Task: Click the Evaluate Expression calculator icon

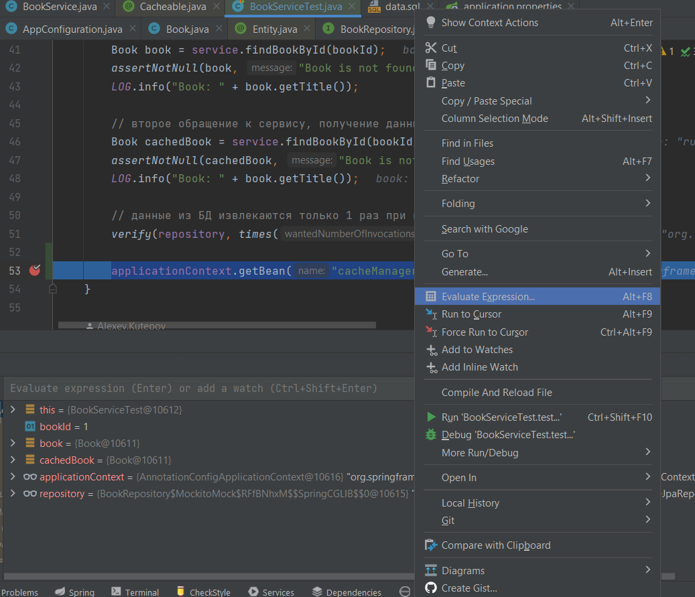Action: pyautogui.click(x=430, y=297)
